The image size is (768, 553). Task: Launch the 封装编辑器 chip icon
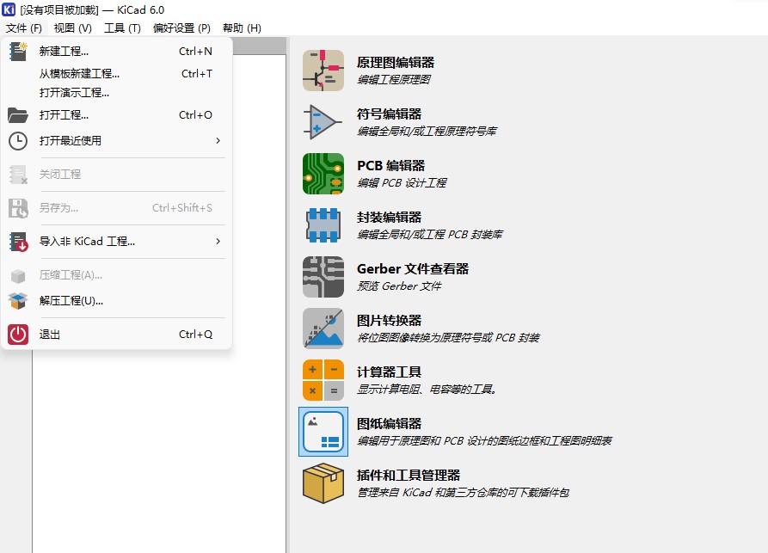[x=323, y=225]
